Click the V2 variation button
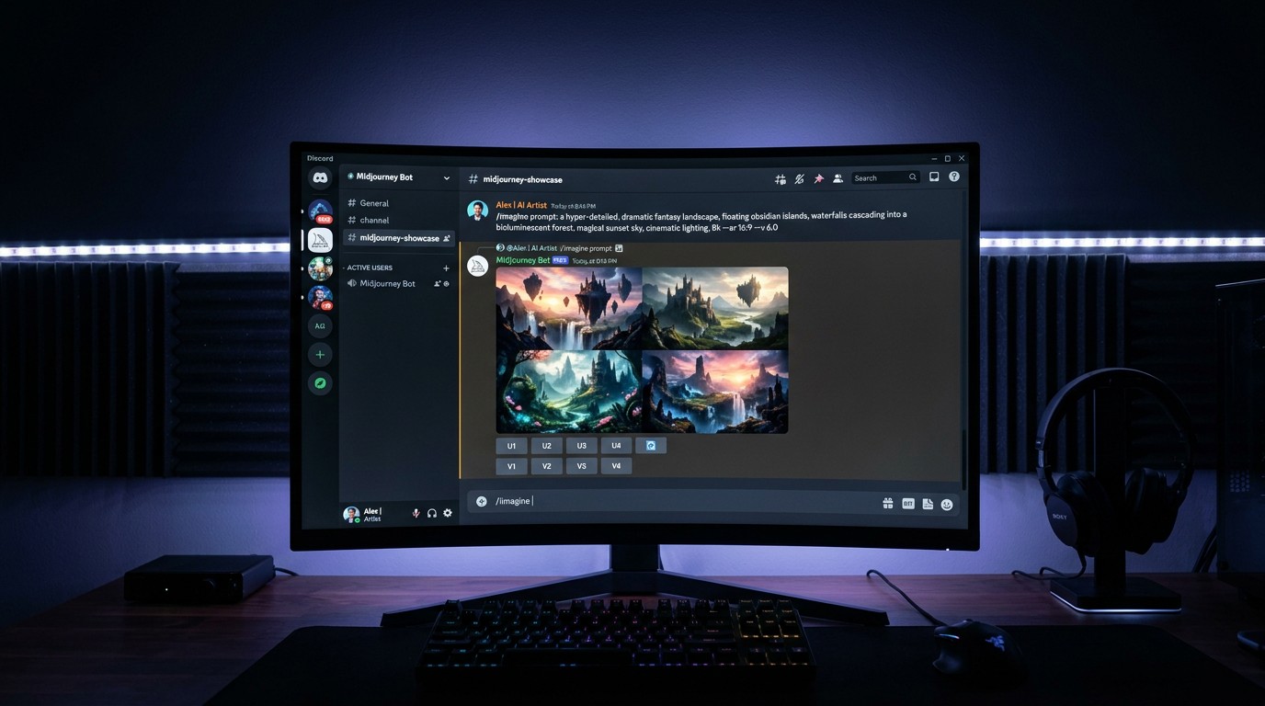The image size is (1265, 706). tap(546, 466)
